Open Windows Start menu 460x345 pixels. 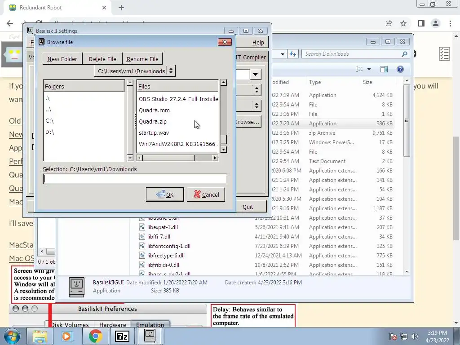12,336
